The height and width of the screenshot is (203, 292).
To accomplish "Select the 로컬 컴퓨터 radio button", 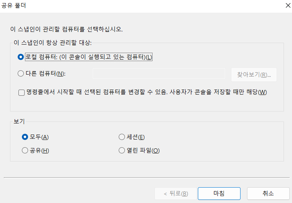I will pyautogui.click(x=21, y=57).
